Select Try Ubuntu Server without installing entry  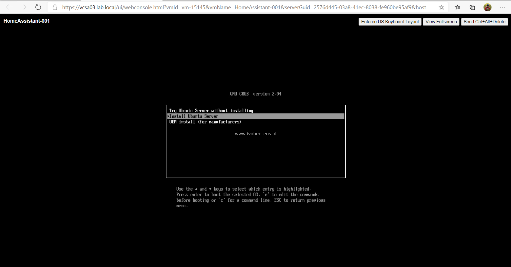[255, 111]
